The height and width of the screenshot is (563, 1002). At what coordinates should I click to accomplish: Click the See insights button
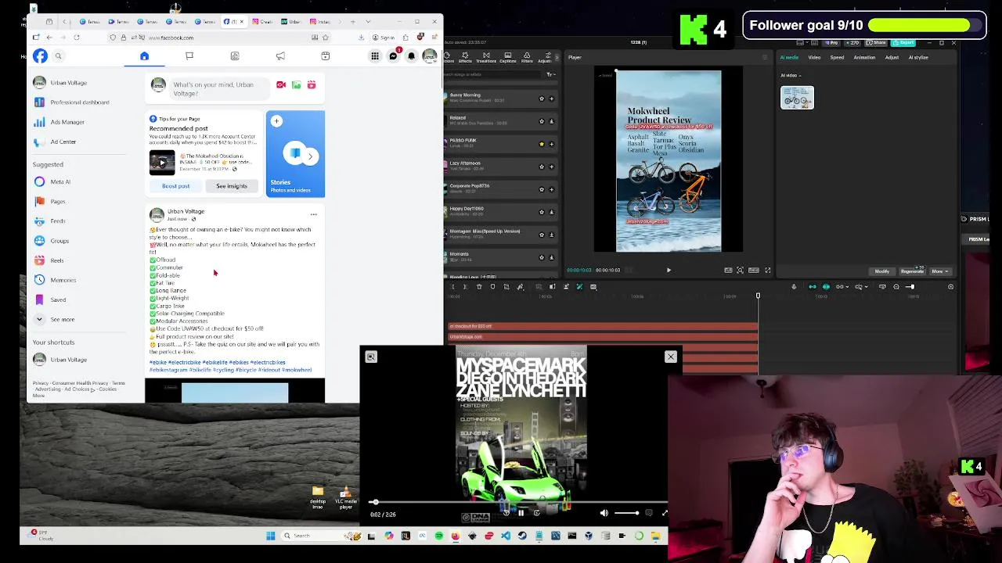[232, 186]
